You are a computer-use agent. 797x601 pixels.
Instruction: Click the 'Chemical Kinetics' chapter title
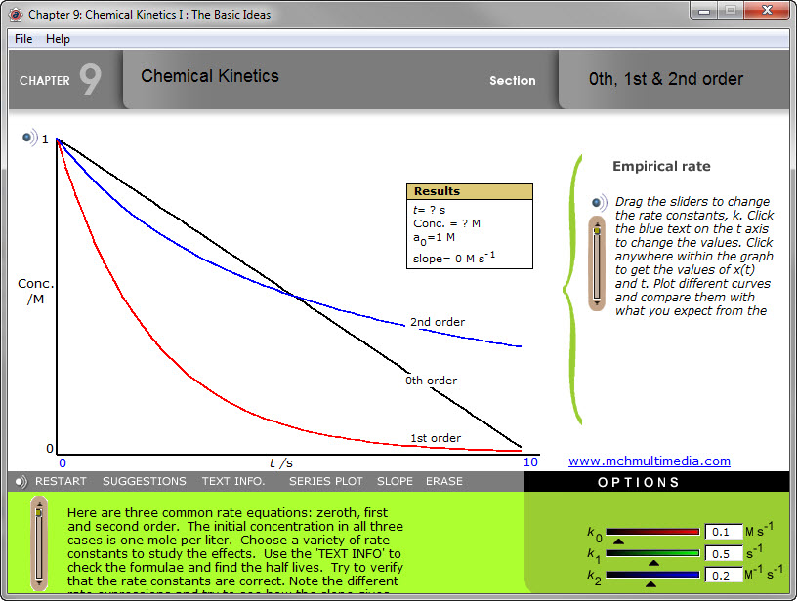[210, 76]
